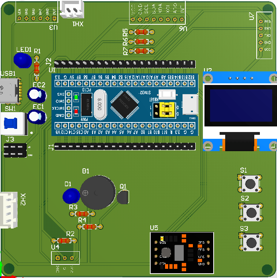
Task: Click the green PC13 LED
Action: pos(76,97)
